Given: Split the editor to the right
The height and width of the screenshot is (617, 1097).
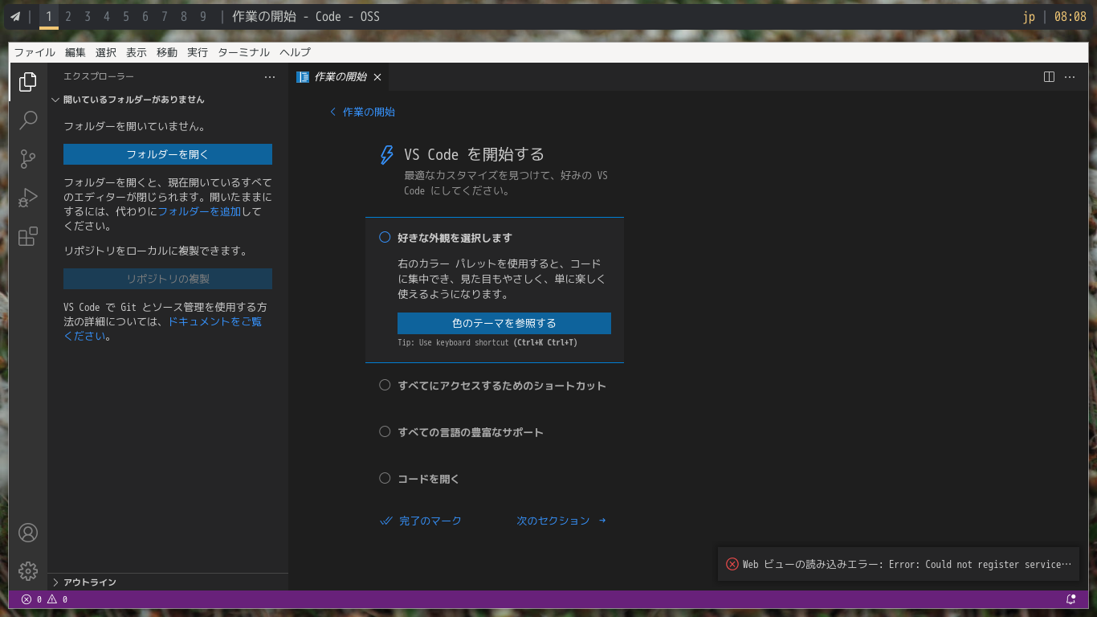Looking at the screenshot, I should point(1049,77).
